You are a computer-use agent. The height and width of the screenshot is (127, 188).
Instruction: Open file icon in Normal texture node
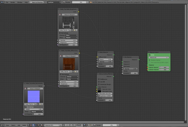click(x=39, y=104)
